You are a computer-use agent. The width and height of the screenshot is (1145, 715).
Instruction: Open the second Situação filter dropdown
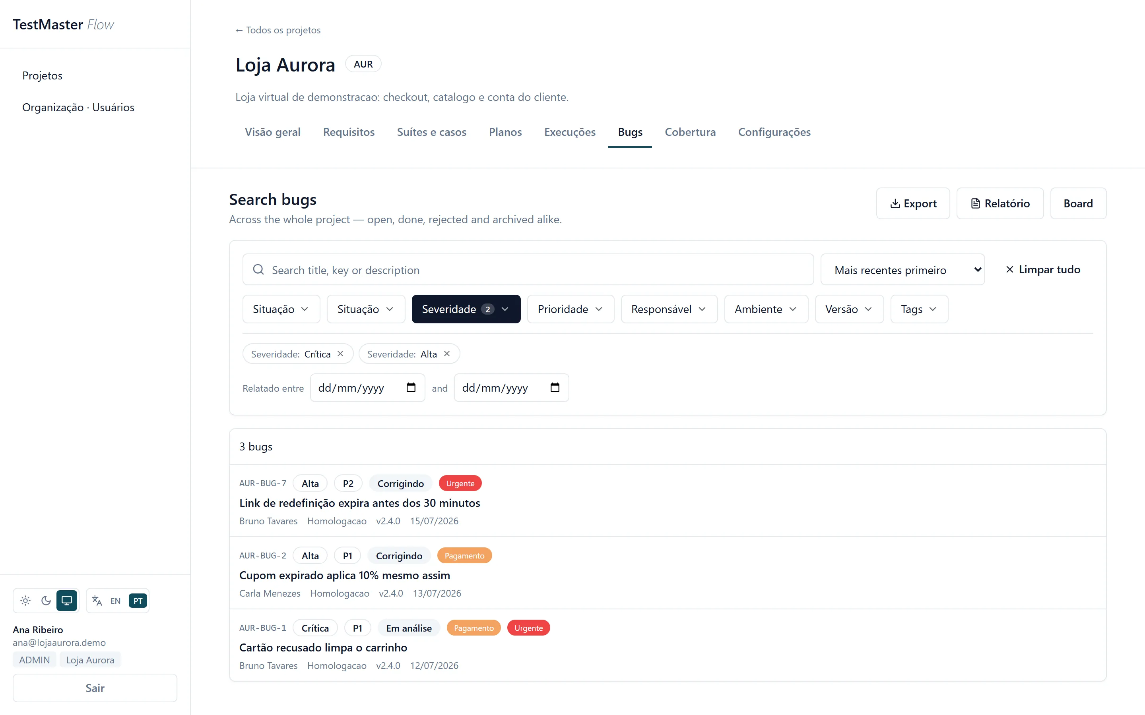tap(366, 309)
